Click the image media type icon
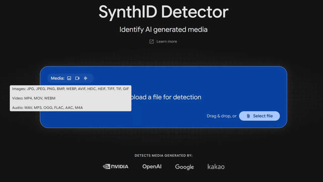The image size is (323, 182). [x=69, y=78]
